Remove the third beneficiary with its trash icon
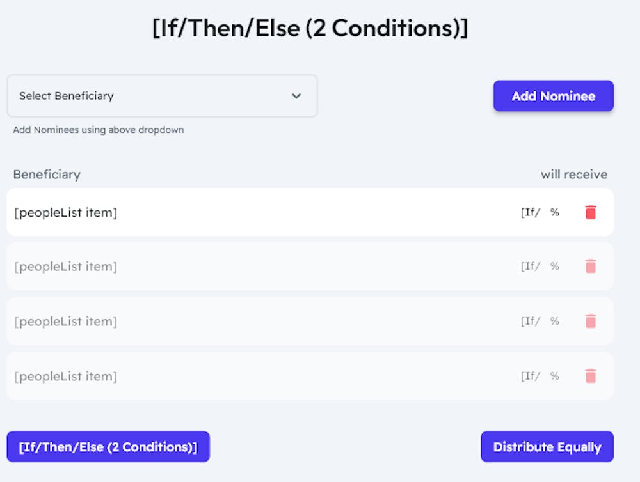 coord(590,322)
